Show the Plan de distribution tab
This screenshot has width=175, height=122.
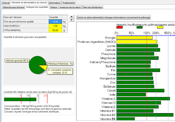point(93,7)
